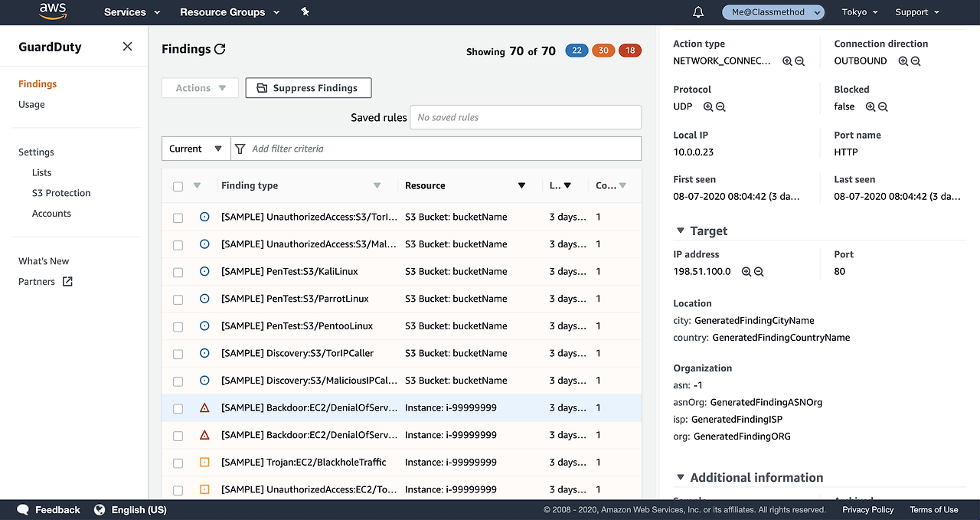Click zoom-out filter for IP 198.51.100.0
The width and height of the screenshot is (980, 520).
pos(759,272)
